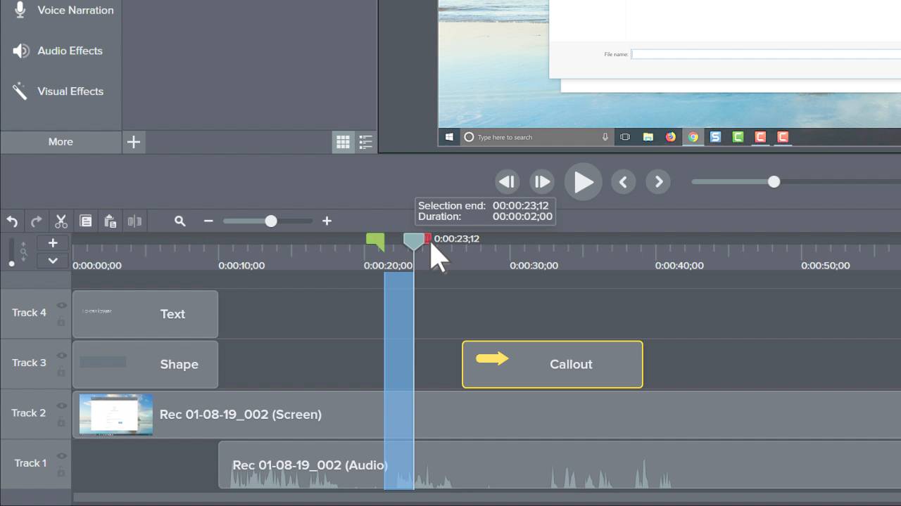Toggle the lock on Track 3
Viewport: 901px width, 506px height.
pyautogui.click(x=62, y=372)
